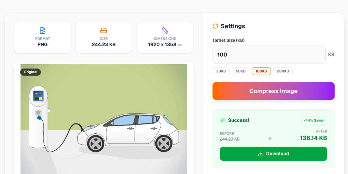Screen dimensions: 348x174
Task: Click the file size drive icon
Action: (x=104, y=30)
